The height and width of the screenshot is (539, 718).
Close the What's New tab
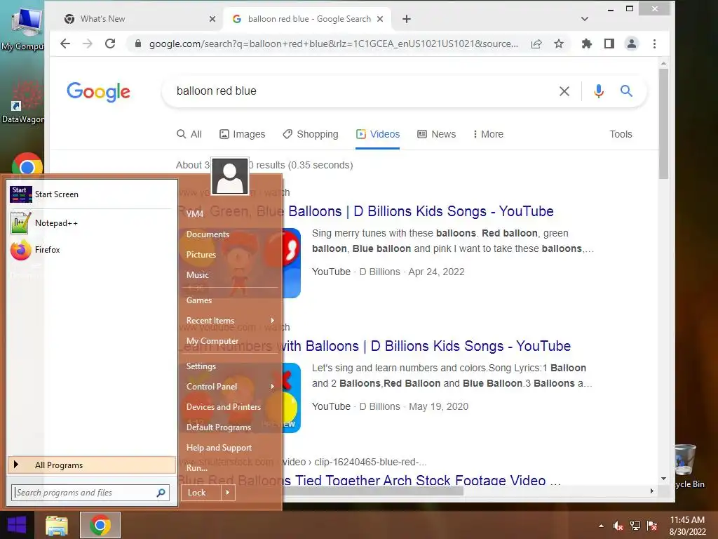point(212,19)
